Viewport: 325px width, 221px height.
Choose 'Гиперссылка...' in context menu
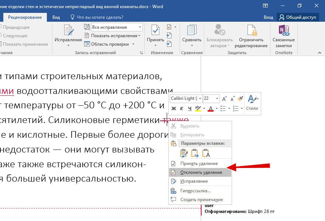pyautogui.click(x=200, y=191)
